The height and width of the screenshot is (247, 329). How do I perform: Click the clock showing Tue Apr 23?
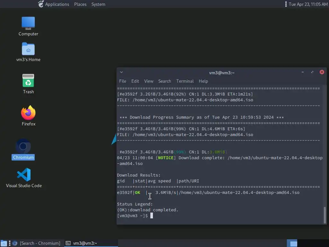point(308,4)
